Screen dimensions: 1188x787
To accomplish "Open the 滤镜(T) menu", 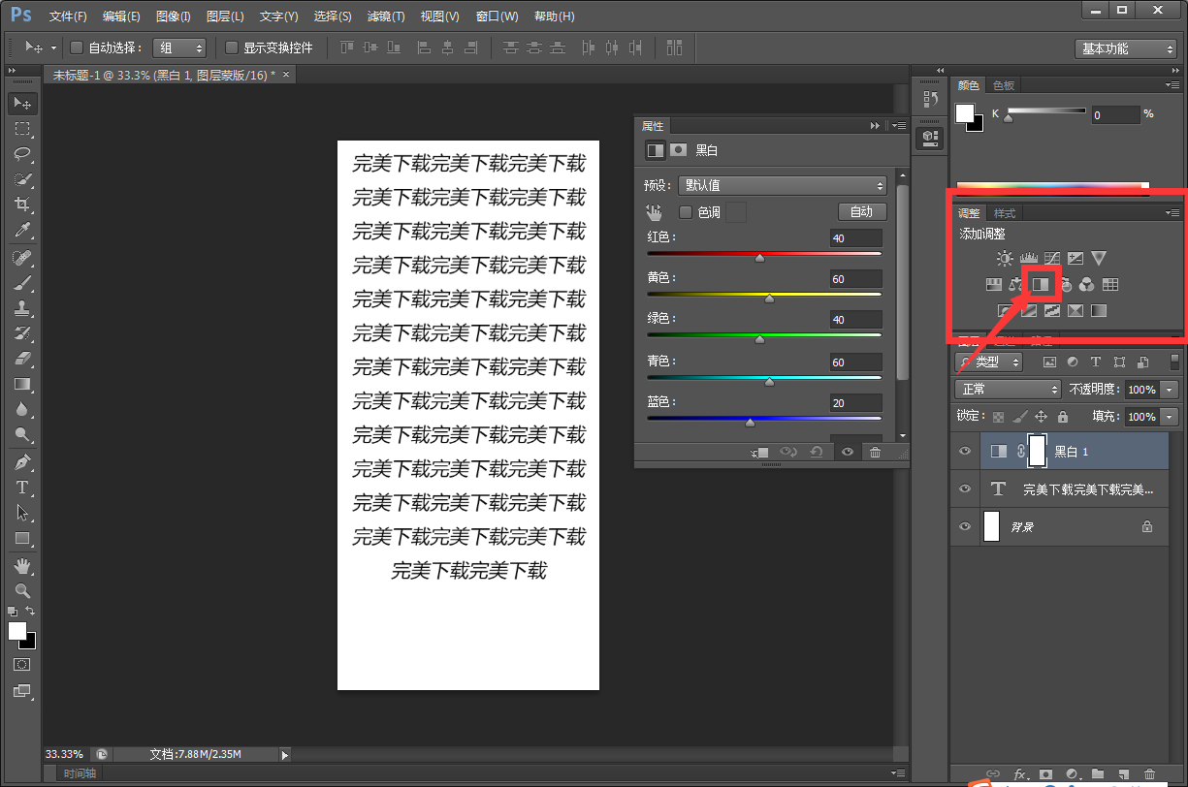I will (x=385, y=16).
